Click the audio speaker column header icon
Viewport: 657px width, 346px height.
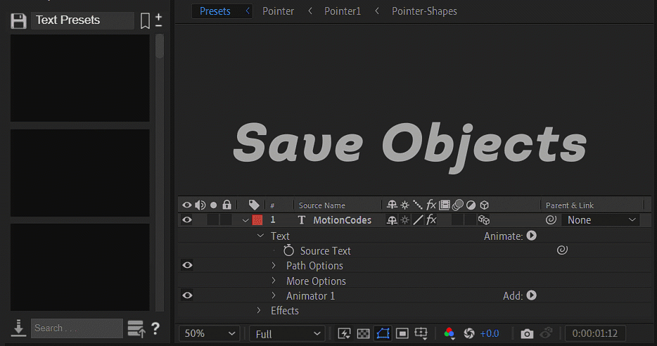(x=200, y=205)
